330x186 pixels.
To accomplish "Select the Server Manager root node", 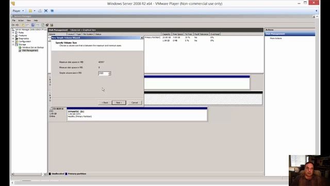I will (x=30, y=30).
